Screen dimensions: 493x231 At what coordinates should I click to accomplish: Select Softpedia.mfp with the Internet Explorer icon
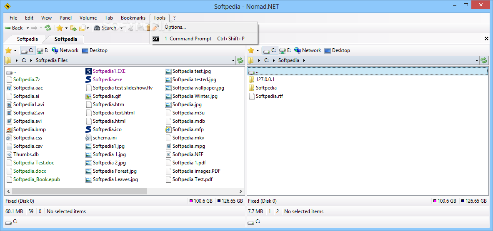(x=185, y=129)
